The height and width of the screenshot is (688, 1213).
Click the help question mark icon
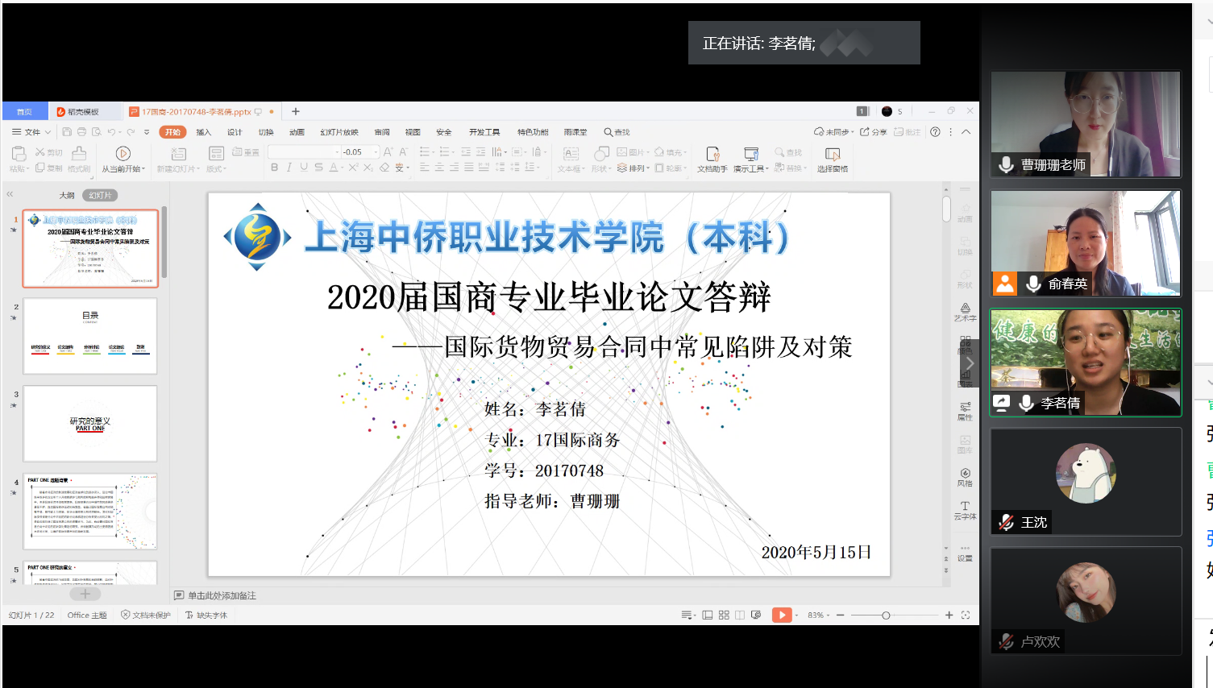pos(935,132)
